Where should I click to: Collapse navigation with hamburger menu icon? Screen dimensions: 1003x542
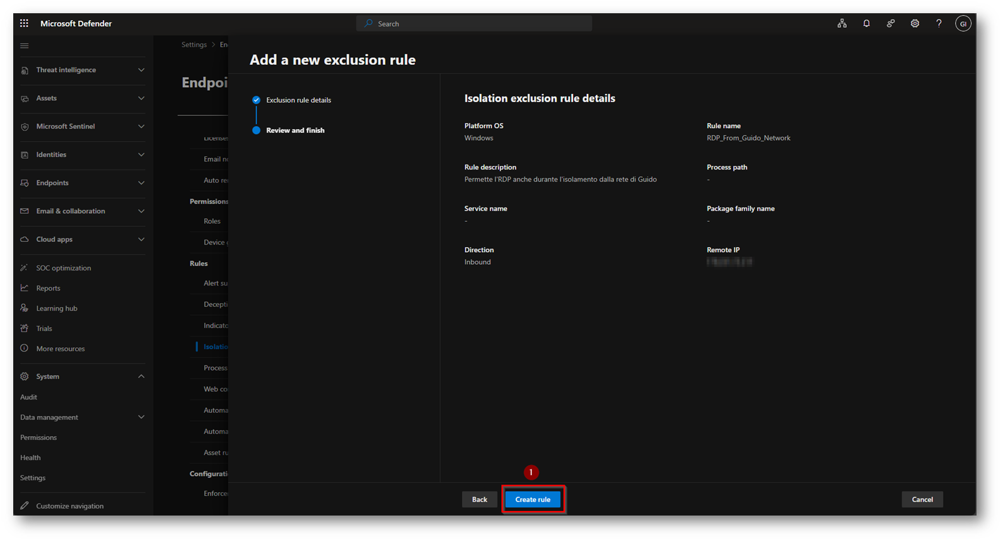pos(25,45)
